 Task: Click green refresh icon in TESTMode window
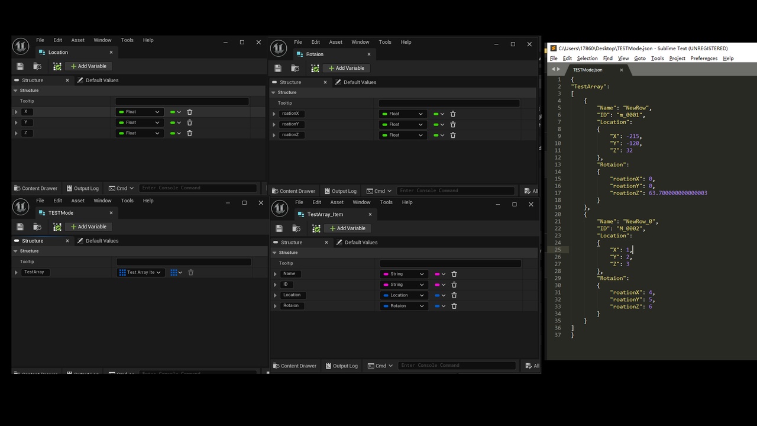coord(57,227)
